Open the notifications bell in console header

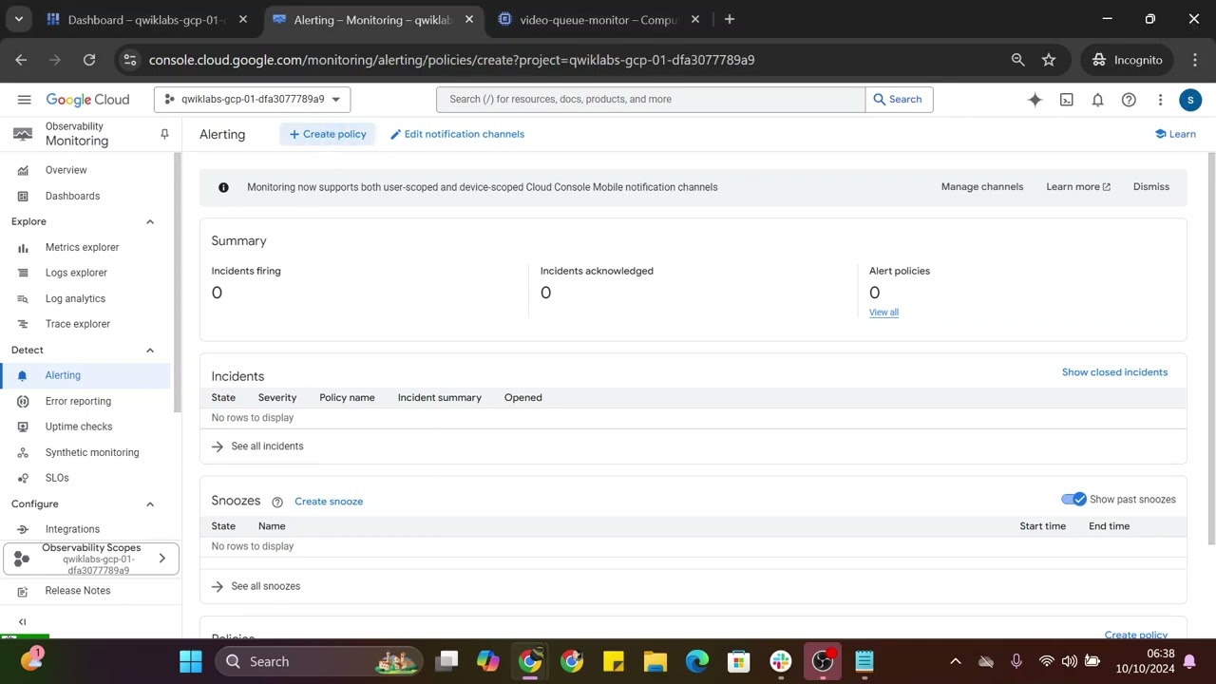(x=1097, y=100)
